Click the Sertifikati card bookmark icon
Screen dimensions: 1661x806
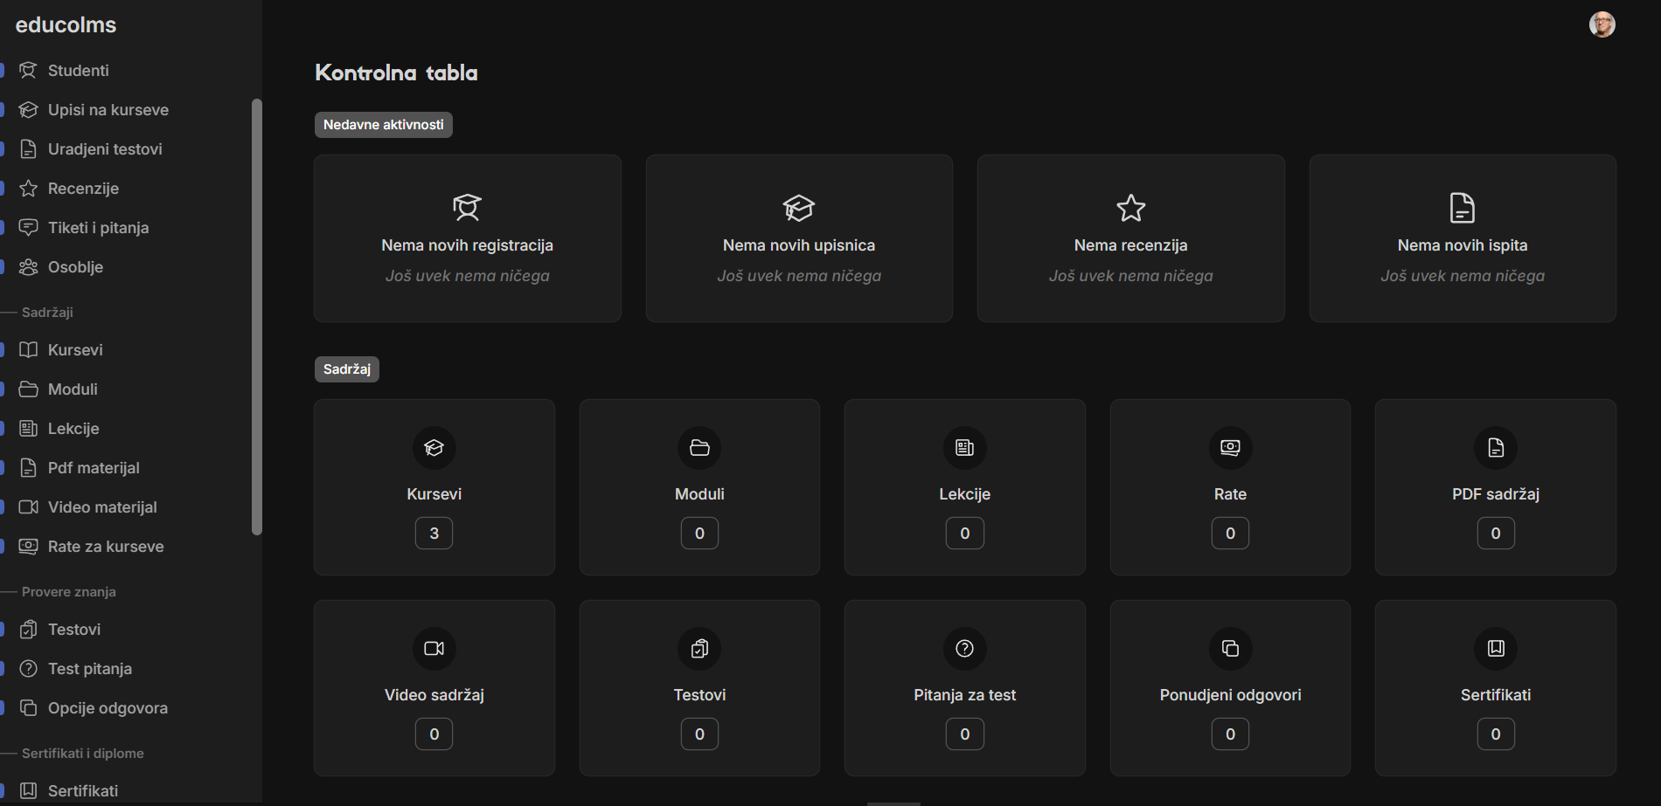pyautogui.click(x=1495, y=649)
